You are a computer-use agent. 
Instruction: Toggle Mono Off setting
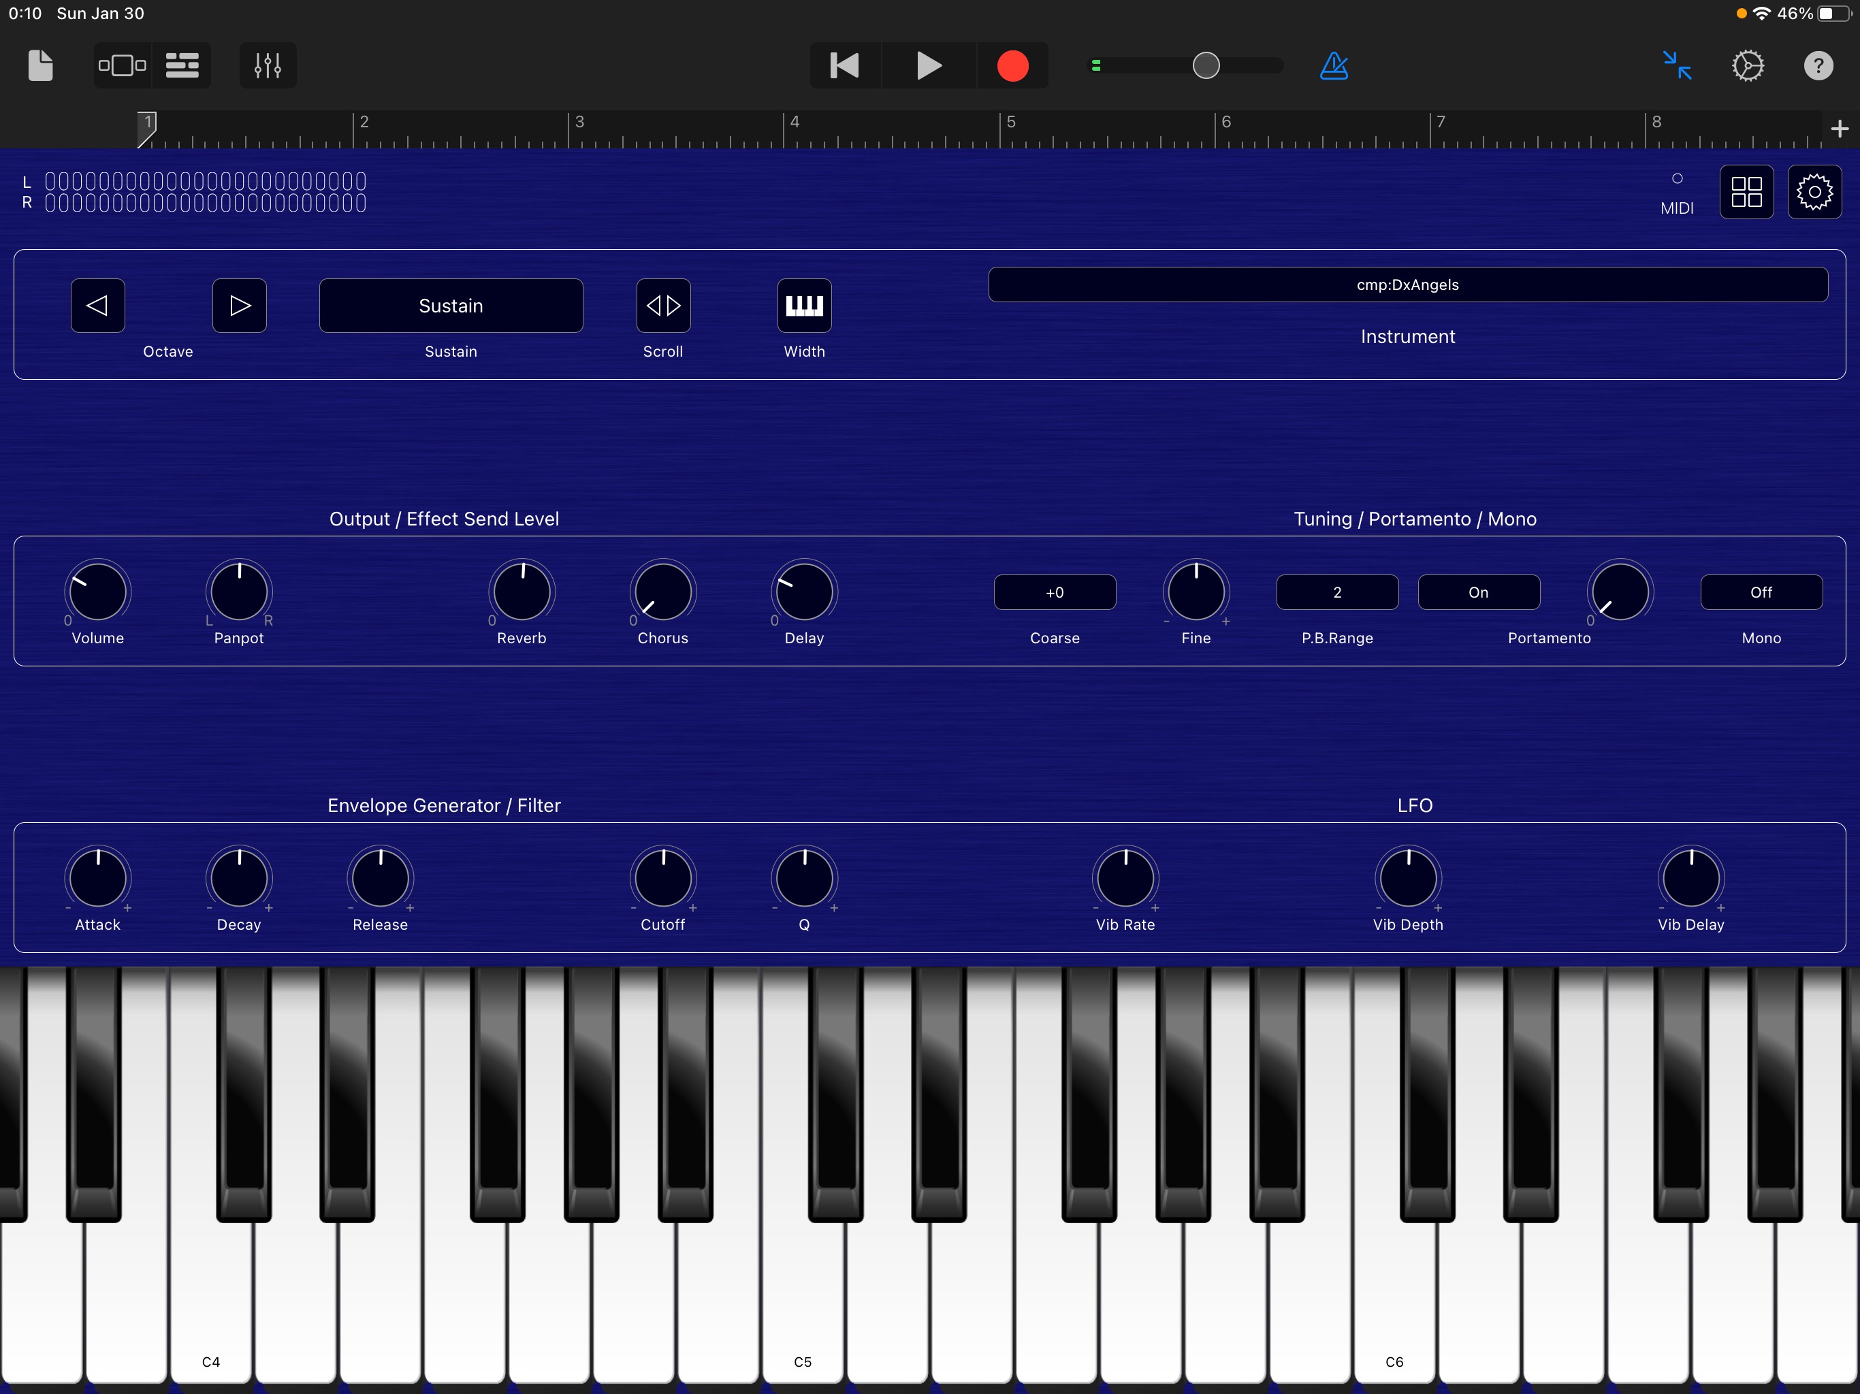(x=1761, y=591)
